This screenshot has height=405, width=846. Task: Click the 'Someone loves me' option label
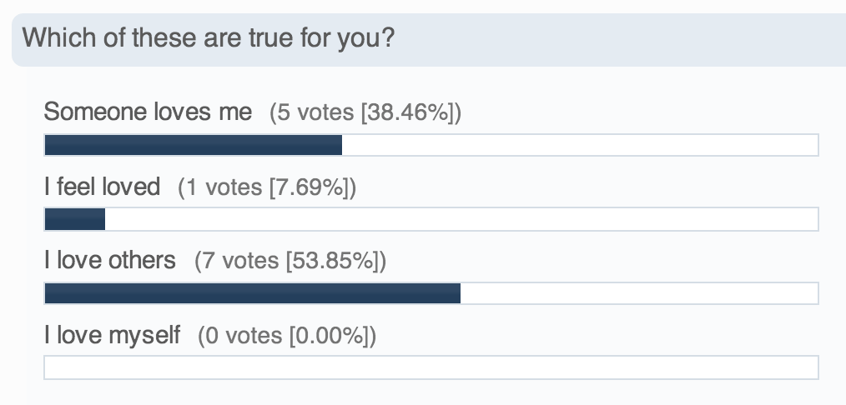(148, 112)
